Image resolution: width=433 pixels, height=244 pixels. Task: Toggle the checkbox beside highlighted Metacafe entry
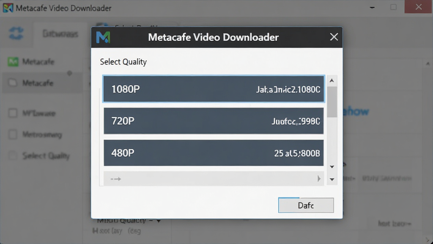(x=12, y=83)
